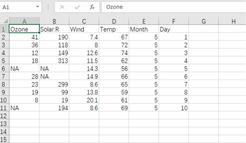Screen dimensions: 246x143
Task: Select row 1 header
Action: 5,29
